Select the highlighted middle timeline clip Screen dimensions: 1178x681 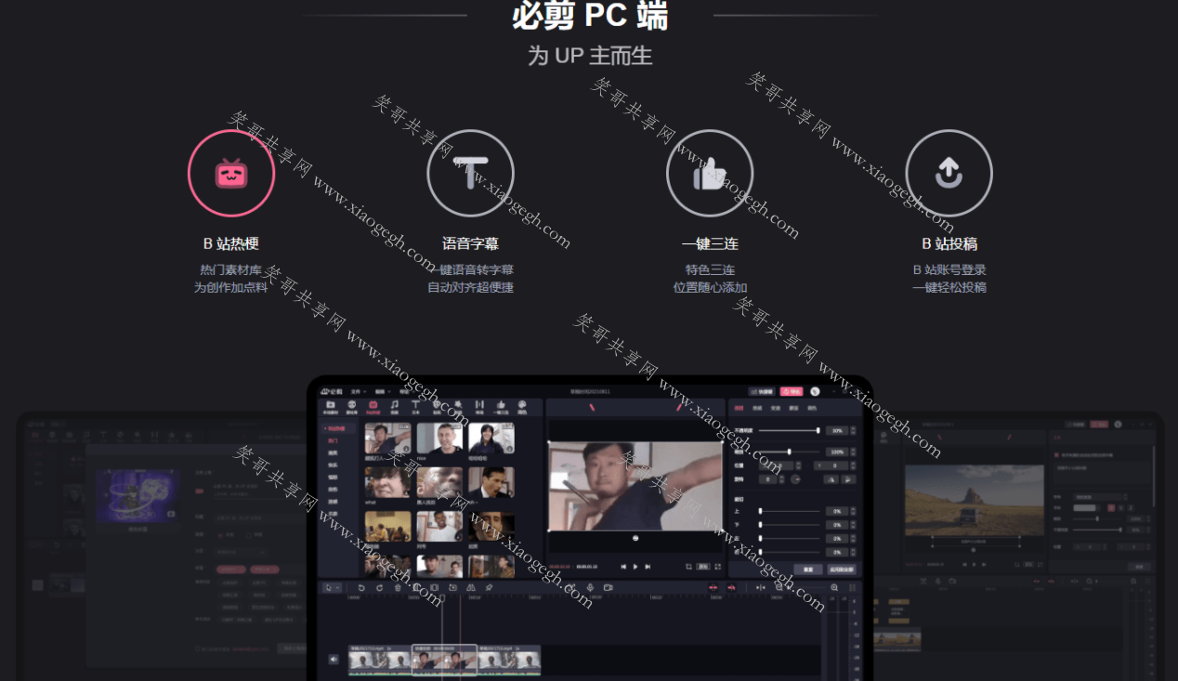click(x=444, y=660)
